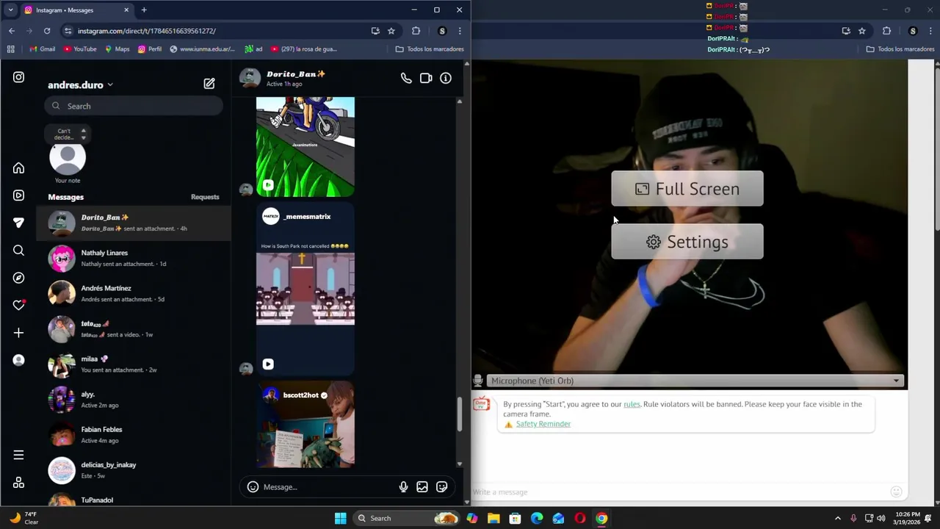Open Microphone (Yeti Orb) dropdown
Screen dimensions: 940x529
(x=695, y=381)
